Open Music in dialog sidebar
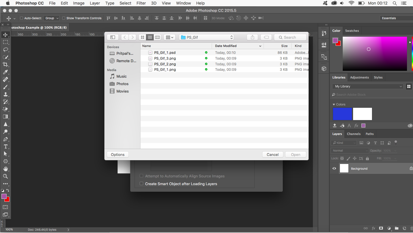Viewport: 413px width, 233px height. click(x=121, y=76)
